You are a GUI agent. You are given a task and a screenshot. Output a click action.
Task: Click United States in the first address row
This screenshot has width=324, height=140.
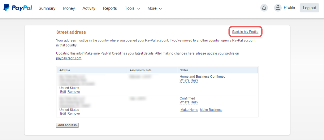coord(69,88)
